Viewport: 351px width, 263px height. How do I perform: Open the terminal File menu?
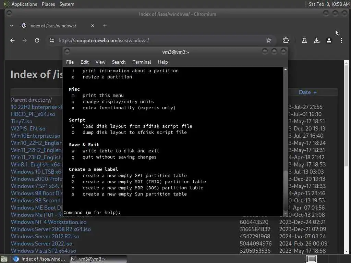point(70,62)
